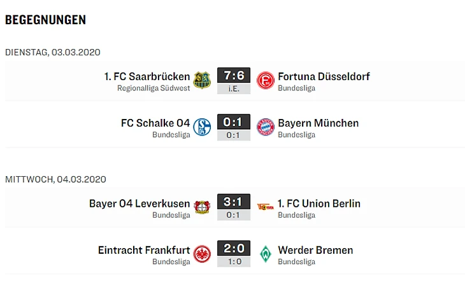The image size is (465, 285).
Task: Click the Fortuna Düsseldorf club logo
Action: 265,80
